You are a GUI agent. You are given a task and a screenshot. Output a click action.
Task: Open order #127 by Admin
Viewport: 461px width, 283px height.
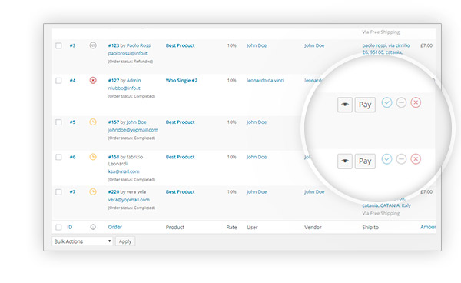click(114, 80)
